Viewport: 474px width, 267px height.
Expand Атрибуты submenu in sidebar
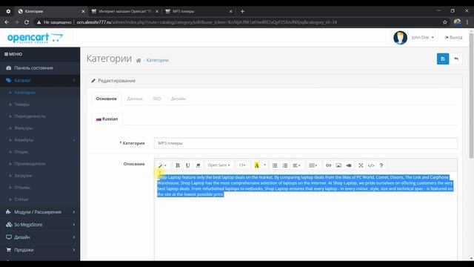click(40, 140)
